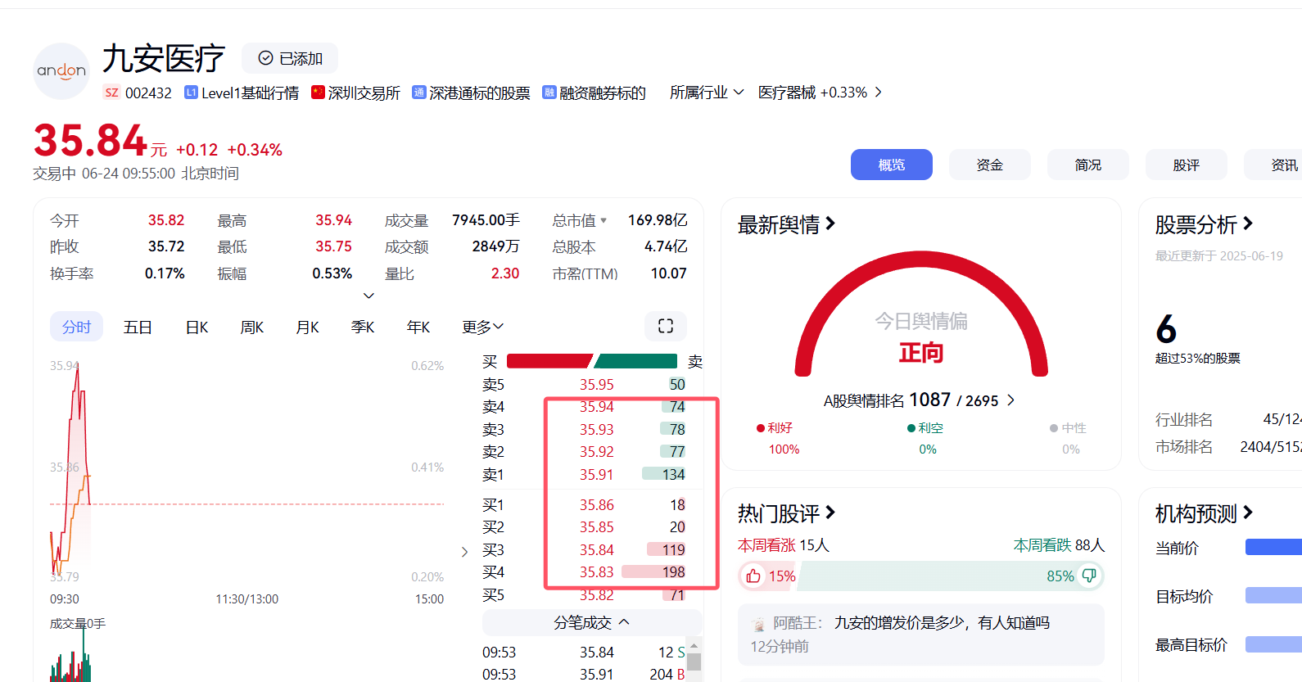Image resolution: width=1302 pixels, height=682 pixels.
Task: Click the 股票分析 chevron arrow icon
Action: click(1248, 223)
